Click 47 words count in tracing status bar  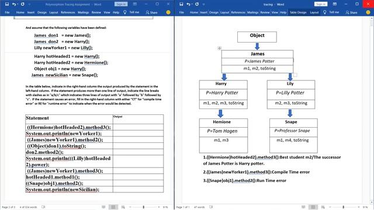coord(199,207)
